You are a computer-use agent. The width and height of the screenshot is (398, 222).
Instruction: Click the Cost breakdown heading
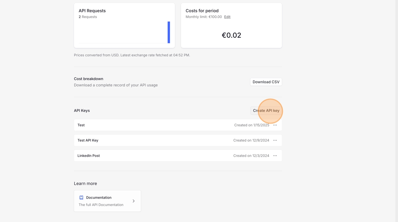88,79
